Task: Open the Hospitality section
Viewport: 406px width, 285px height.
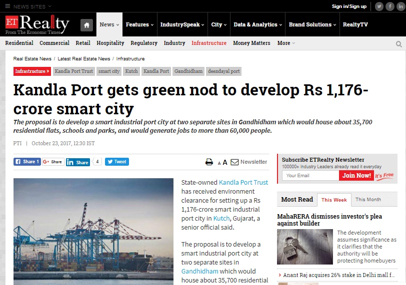Action: click(110, 43)
